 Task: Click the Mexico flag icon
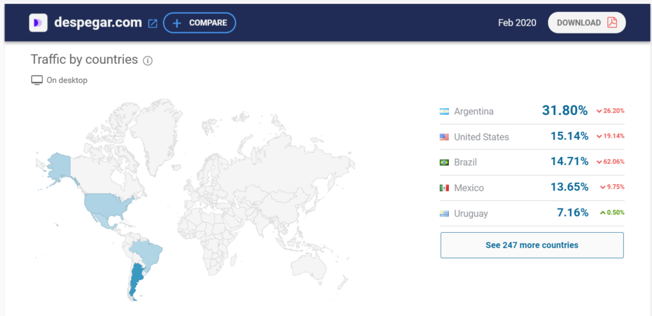(444, 188)
